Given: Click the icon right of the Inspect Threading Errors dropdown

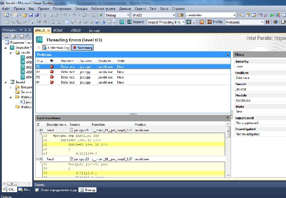Looking at the screenshot, I should (x=189, y=22).
